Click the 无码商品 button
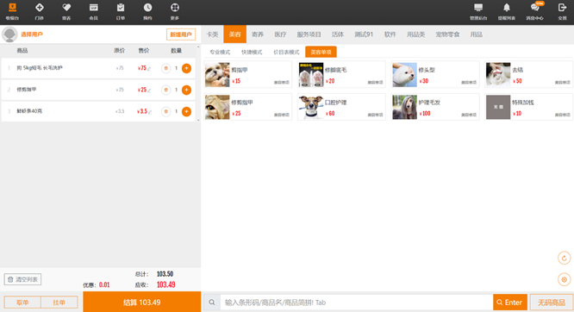574x312 pixels. 552,303
